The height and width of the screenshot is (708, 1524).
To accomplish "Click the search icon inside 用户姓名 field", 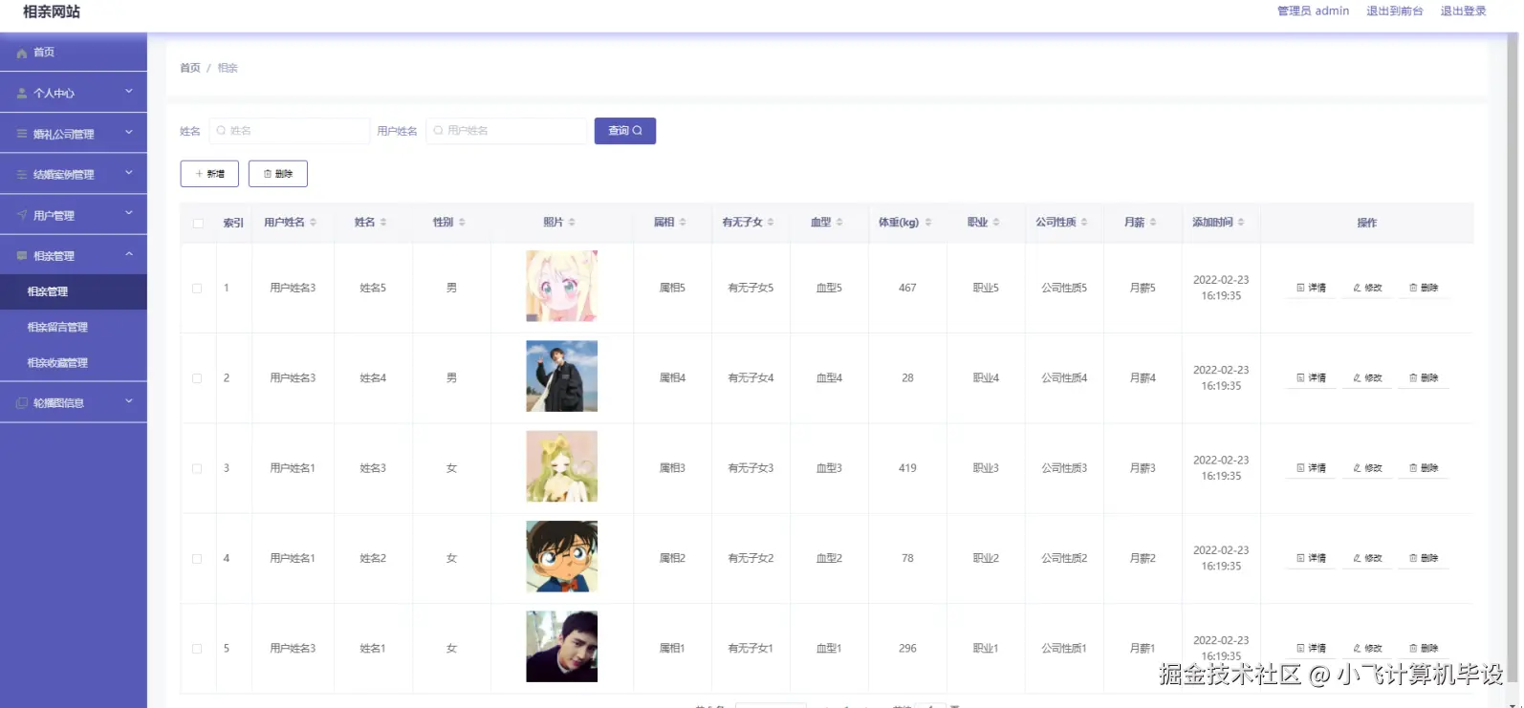I will (x=439, y=131).
